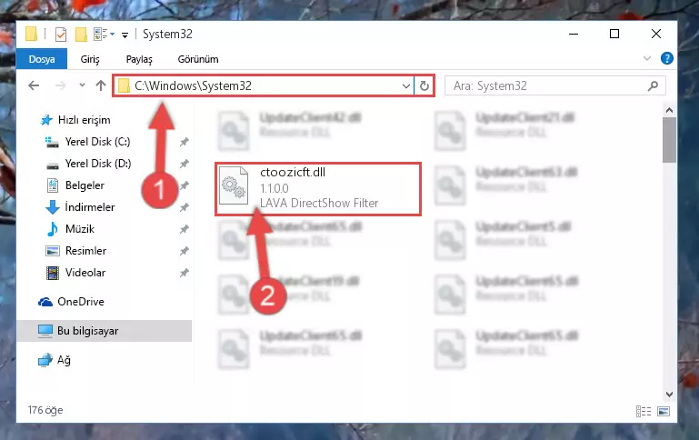699x440 pixels.
Task: Open Customize Quick Access Toolbar dropdown
Action: (125, 35)
